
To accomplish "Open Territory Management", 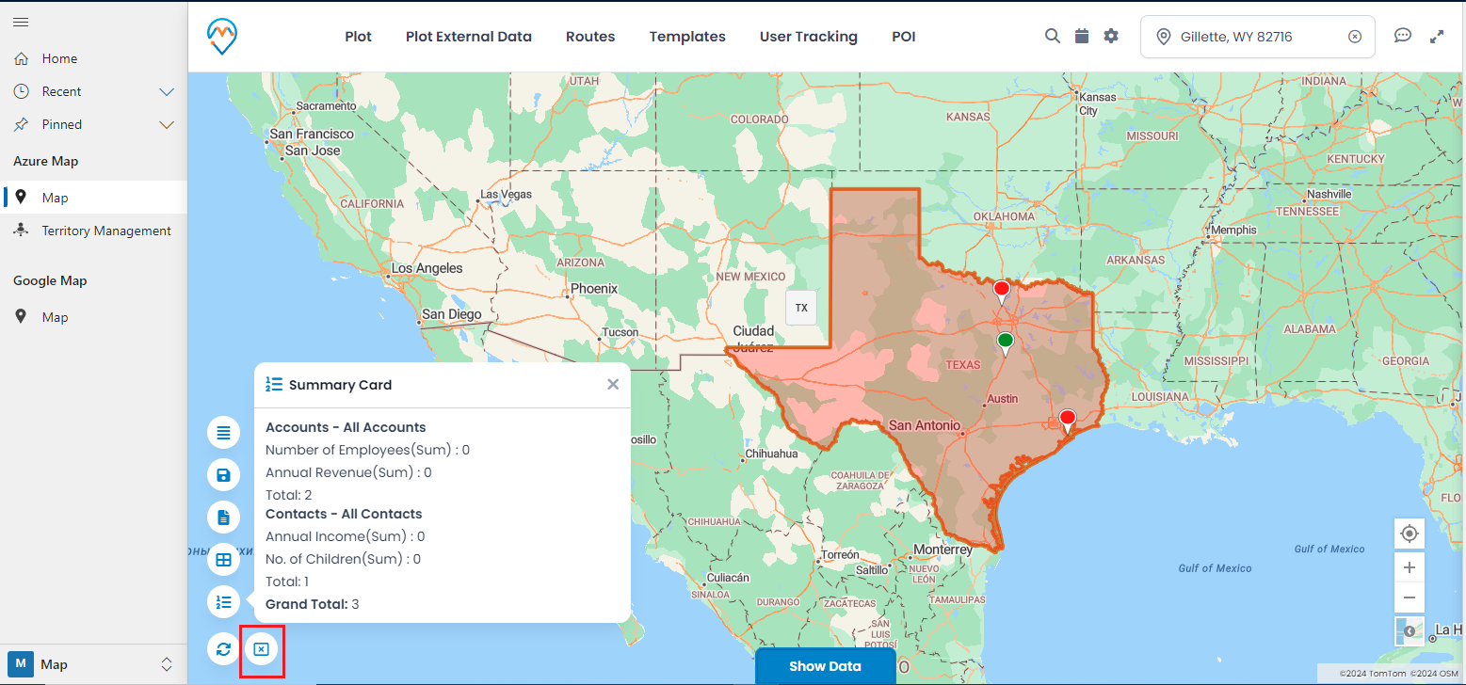I will click(93, 231).
